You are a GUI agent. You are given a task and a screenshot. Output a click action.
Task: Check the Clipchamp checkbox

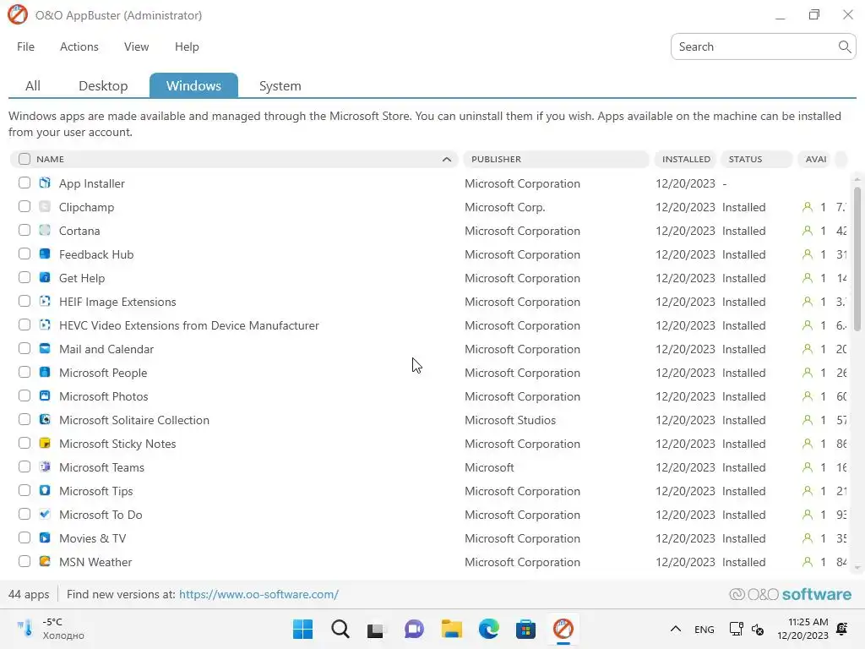pos(24,206)
